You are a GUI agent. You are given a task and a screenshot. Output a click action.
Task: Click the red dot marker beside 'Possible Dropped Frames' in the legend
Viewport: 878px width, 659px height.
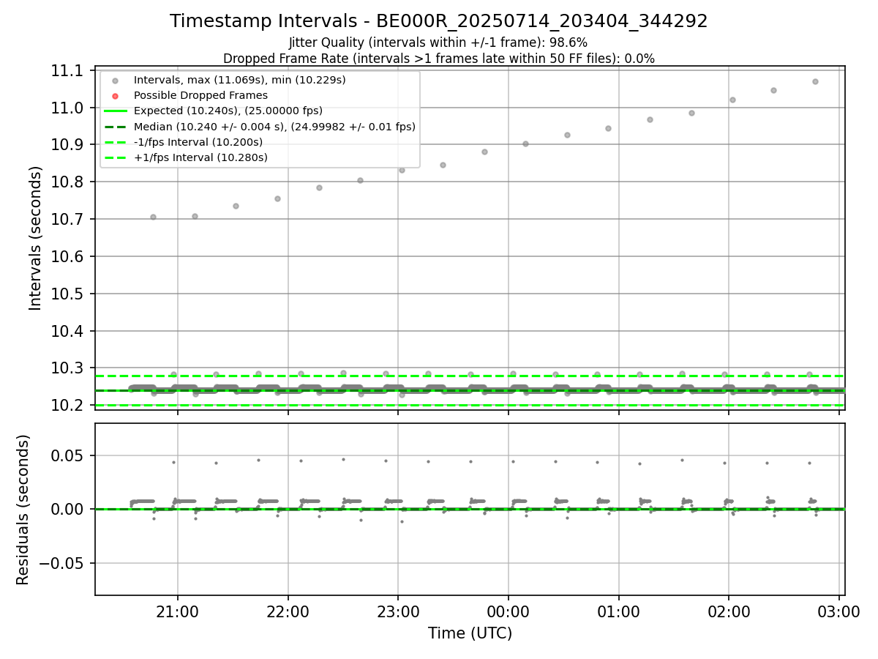pyautogui.click(x=116, y=95)
